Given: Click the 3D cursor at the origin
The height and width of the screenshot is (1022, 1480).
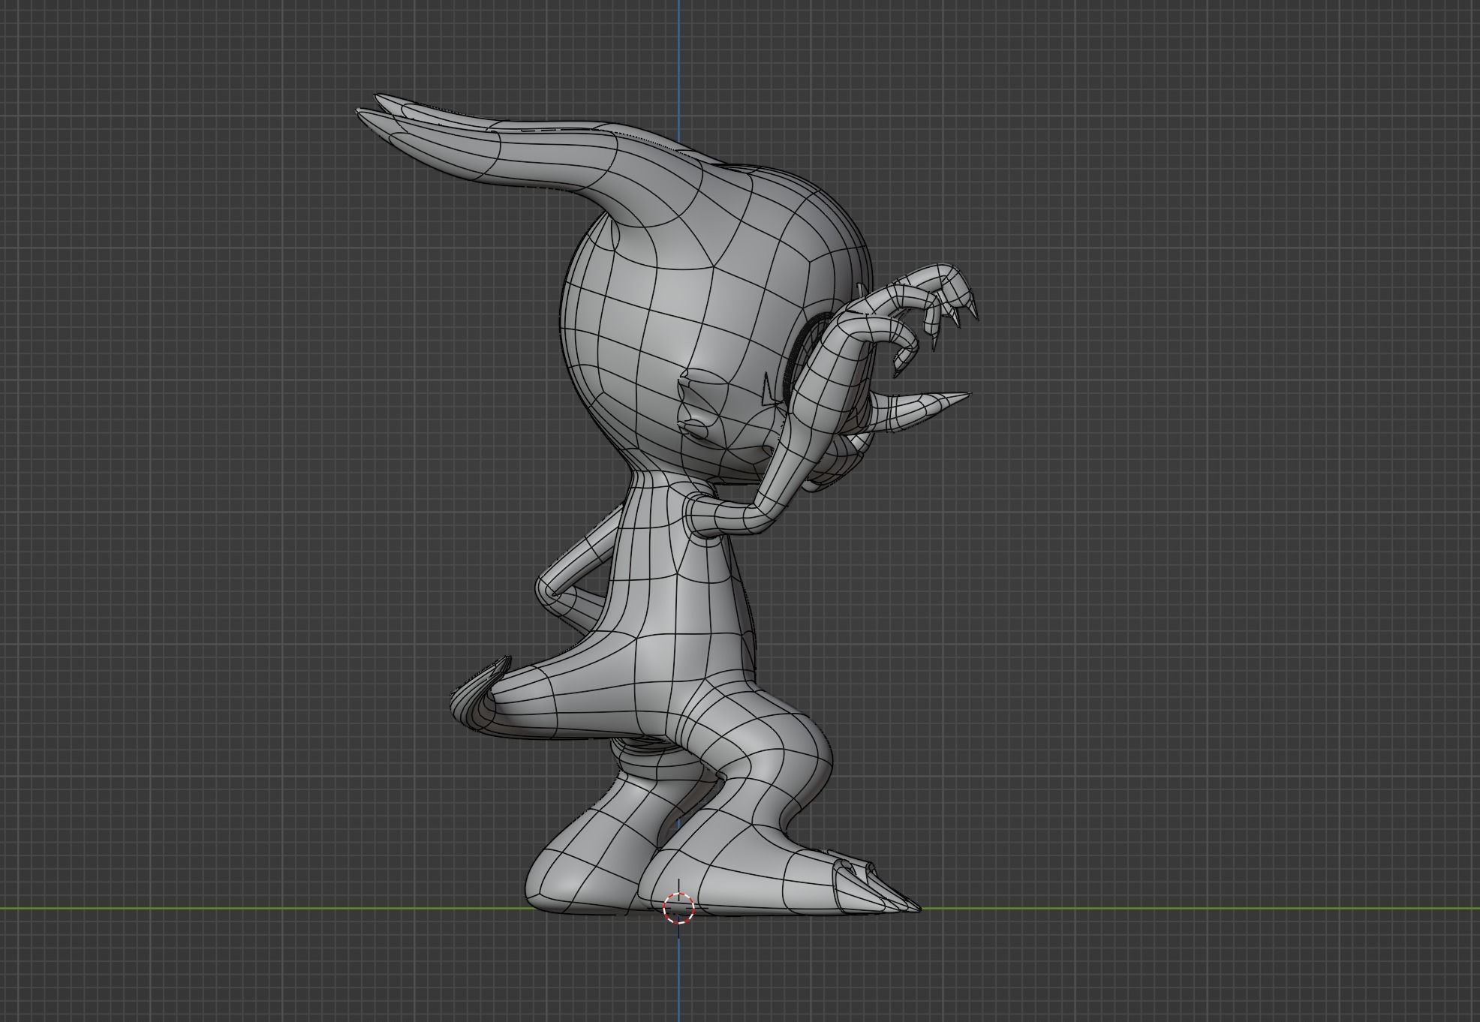Looking at the screenshot, I should click(678, 908).
